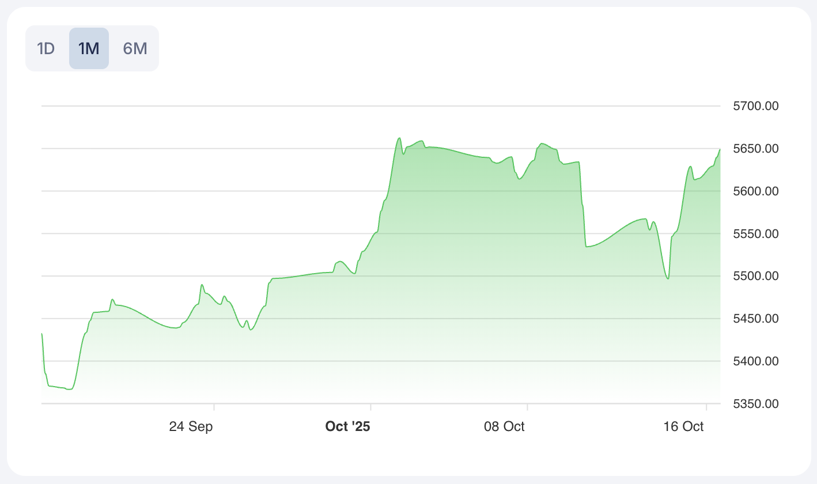This screenshot has width=817, height=484.
Task: Click the 5450.00 price axis label
Action: [755, 319]
